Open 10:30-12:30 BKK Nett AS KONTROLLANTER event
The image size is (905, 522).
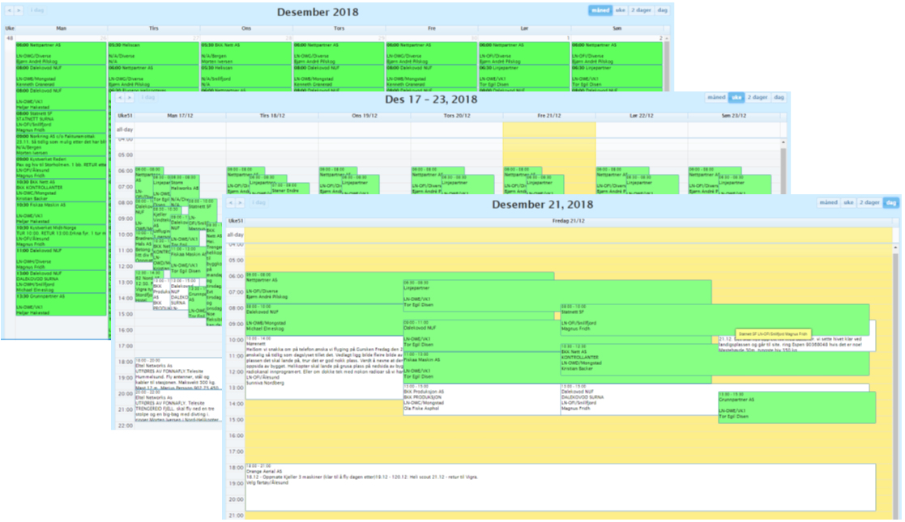(715, 360)
